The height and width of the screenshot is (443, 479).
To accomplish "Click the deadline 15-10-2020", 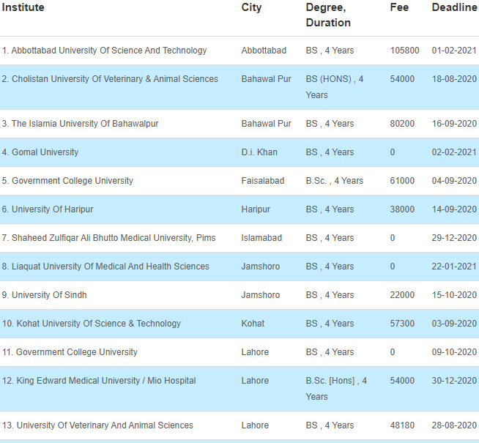I will tap(454, 295).
